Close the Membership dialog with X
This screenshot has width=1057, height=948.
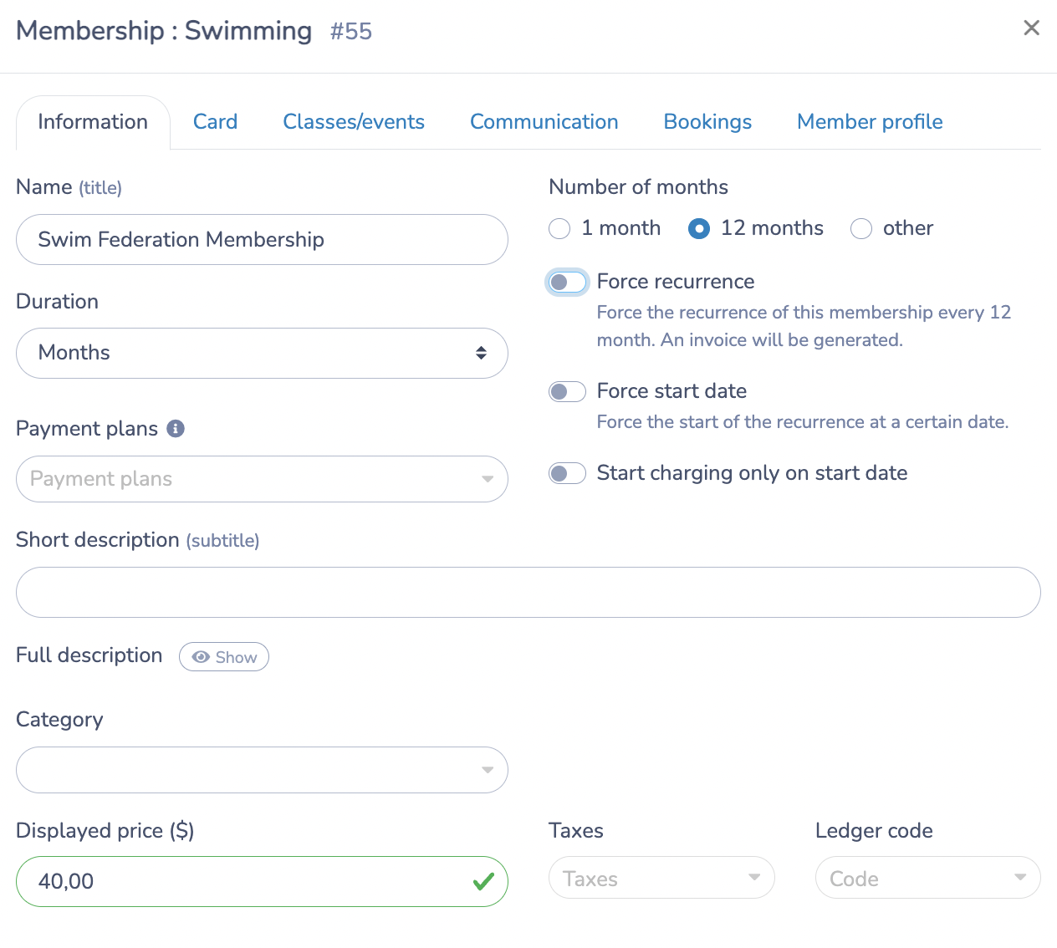click(1032, 28)
